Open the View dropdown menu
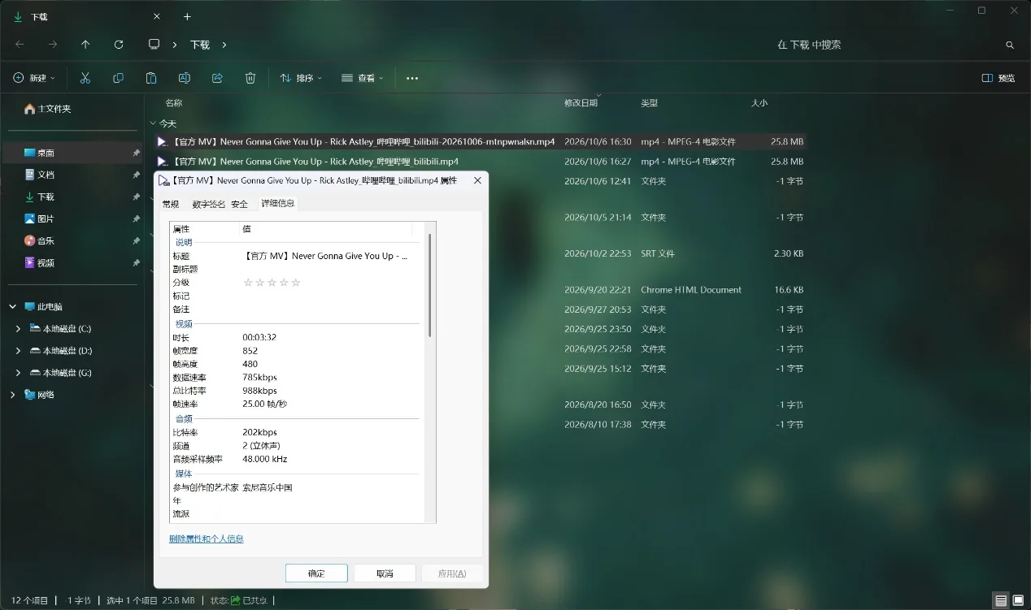Image resolution: width=1031 pixels, height=610 pixels. tap(363, 78)
